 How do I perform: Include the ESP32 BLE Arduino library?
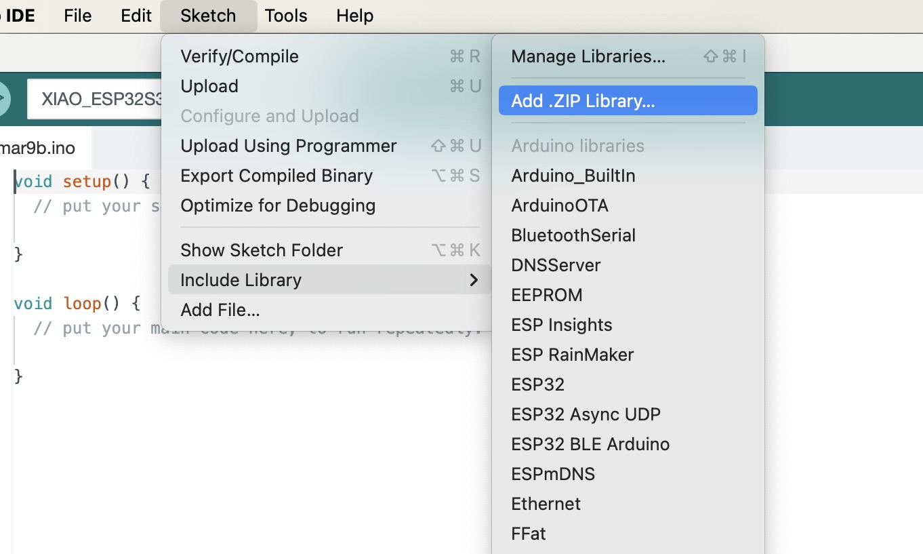(628, 444)
